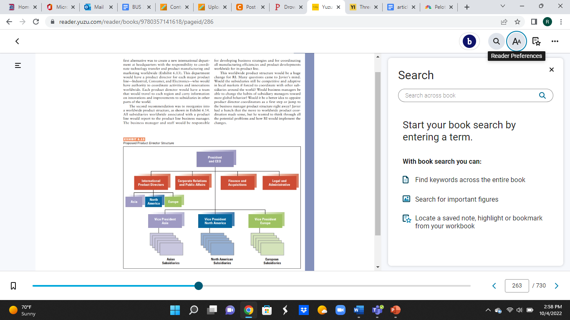Switch to the 'Micr' Office tab
570x320 pixels.
pyautogui.click(x=61, y=7)
